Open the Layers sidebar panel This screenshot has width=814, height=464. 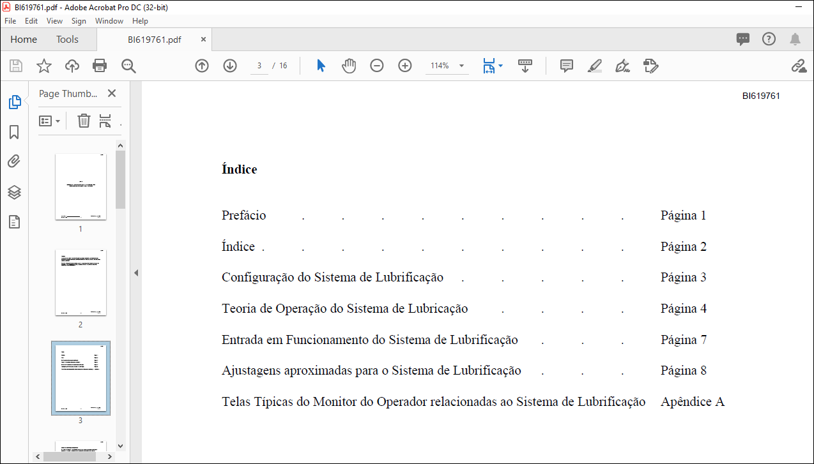click(14, 192)
